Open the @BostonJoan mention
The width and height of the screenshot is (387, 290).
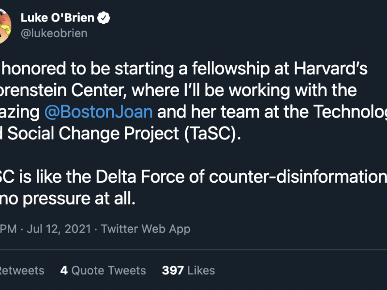98,112
